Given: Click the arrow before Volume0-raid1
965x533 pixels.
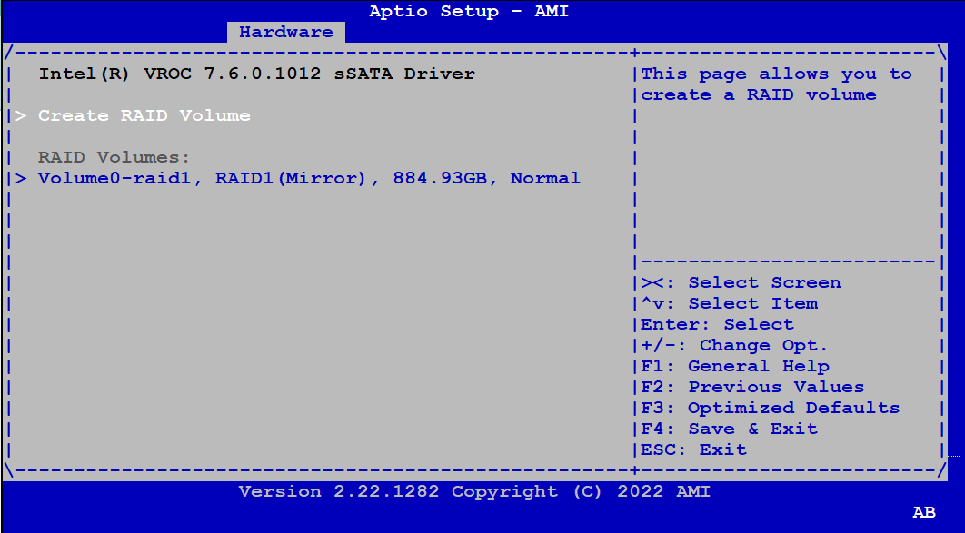Looking at the screenshot, I should pyautogui.click(x=21, y=178).
